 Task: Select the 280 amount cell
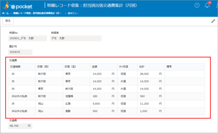[104, 96]
